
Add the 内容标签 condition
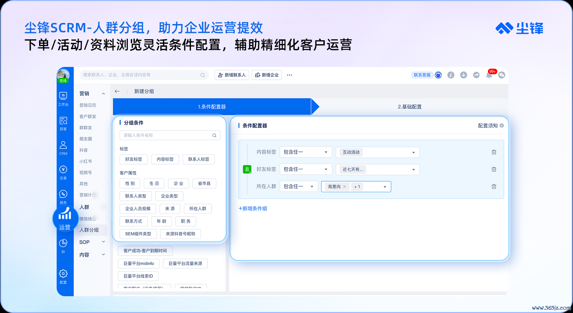point(165,160)
